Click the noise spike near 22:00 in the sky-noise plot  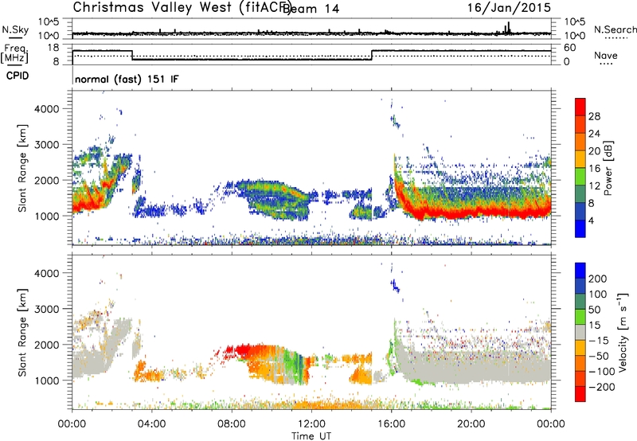(508, 28)
